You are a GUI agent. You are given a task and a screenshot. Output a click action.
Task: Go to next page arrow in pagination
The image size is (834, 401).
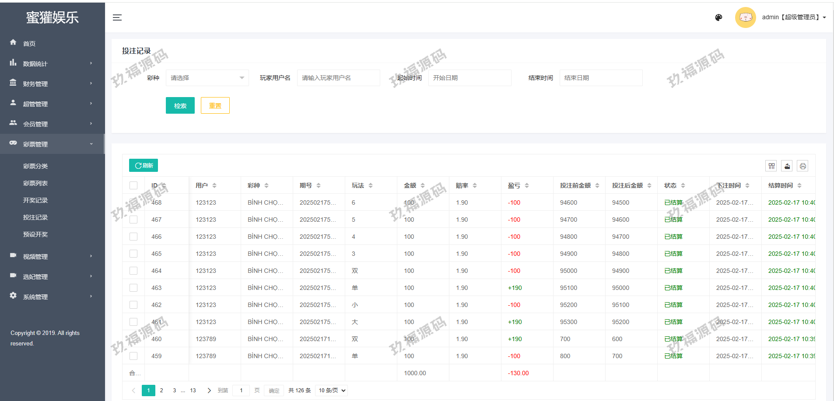point(209,391)
